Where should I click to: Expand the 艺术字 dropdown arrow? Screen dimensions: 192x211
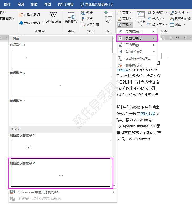[163, 19]
